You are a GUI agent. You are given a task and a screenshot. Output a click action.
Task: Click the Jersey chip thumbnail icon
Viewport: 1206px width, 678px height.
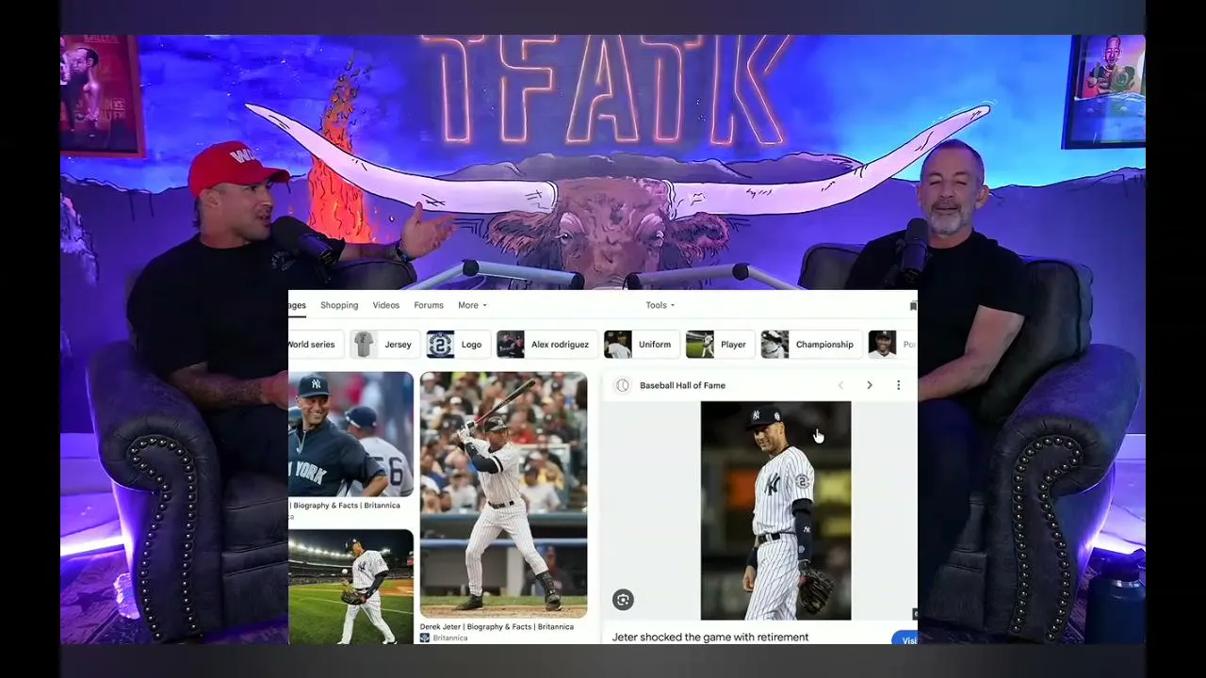click(364, 345)
